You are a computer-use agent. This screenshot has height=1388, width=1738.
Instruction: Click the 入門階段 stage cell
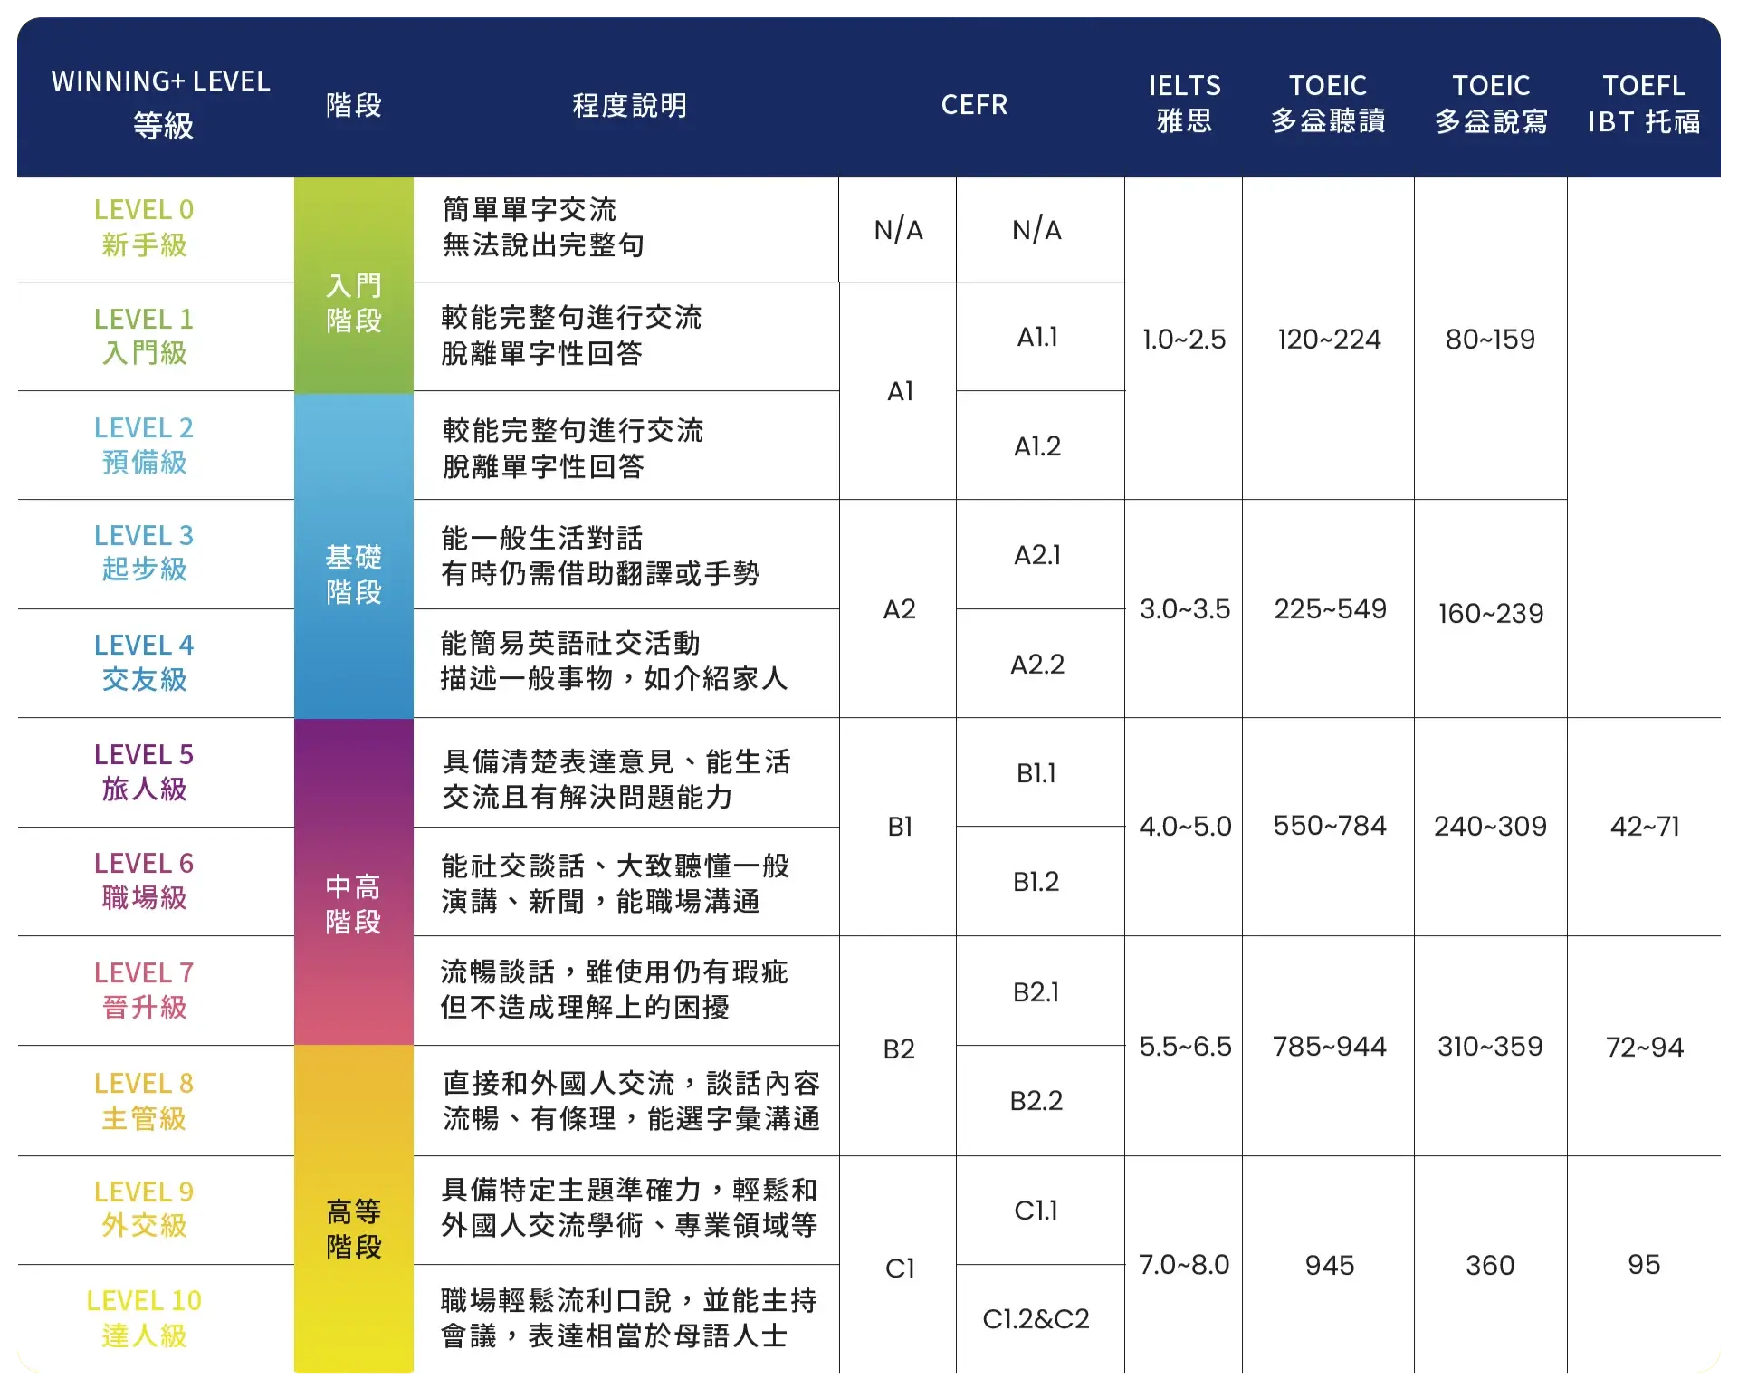pos(354,303)
